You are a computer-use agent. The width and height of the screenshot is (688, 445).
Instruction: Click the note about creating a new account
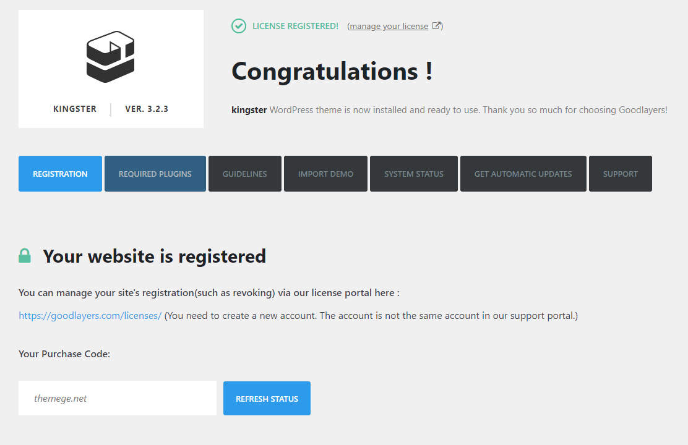371,316
